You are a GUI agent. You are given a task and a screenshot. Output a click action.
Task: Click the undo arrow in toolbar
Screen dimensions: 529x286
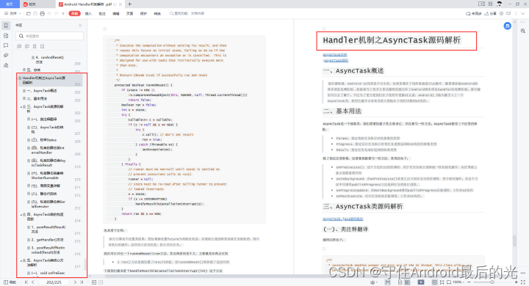tap(49, 13)
